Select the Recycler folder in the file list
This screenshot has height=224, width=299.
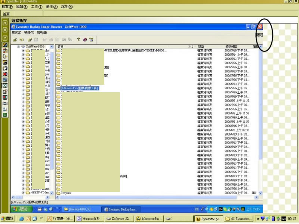coord(64,193)
